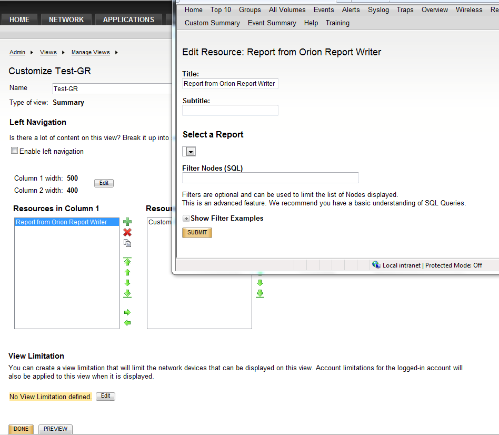Click the PREVIEW button
Screen dimensions: 499x435
(x=55, y=429)
